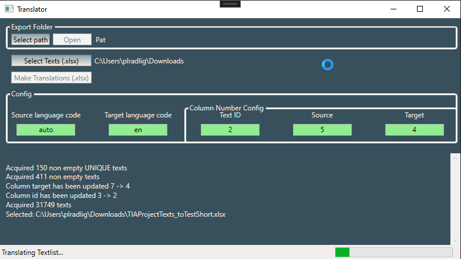Image resolution: width=461 pixels, height=259 pixels.
Task: Maximize the Translator window
Action: pos(420,9)
